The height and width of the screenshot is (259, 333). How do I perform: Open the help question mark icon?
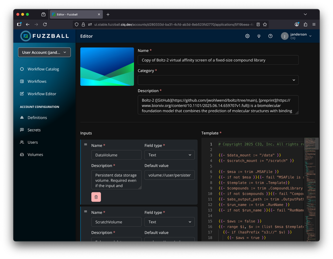point(270,36)
